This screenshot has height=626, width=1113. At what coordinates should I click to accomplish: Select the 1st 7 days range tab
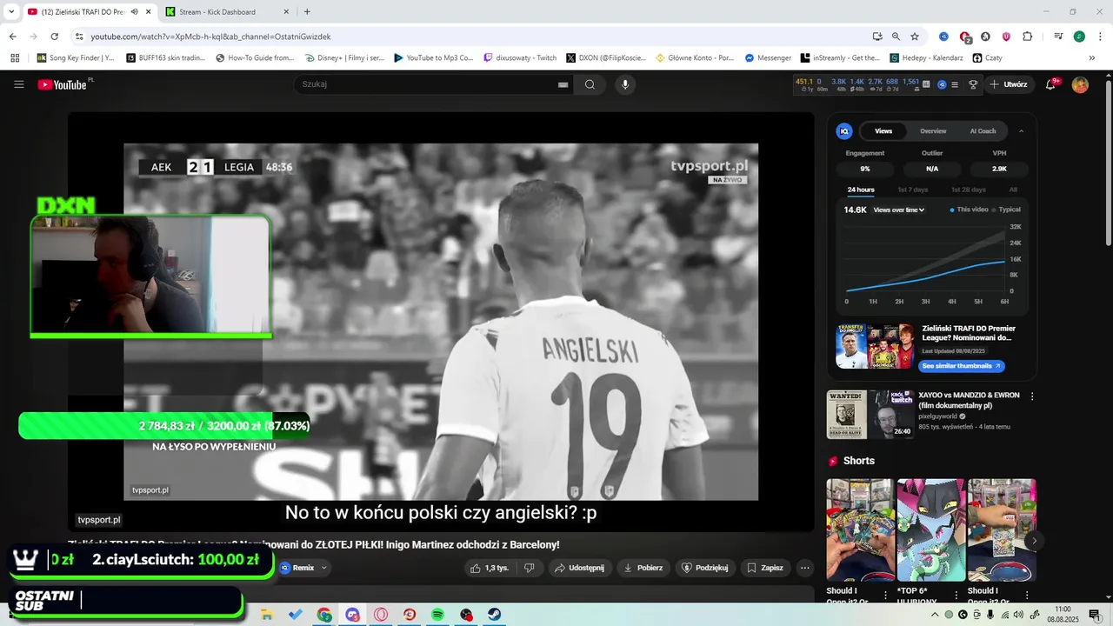pyautogui.click(x=913, y=190)
